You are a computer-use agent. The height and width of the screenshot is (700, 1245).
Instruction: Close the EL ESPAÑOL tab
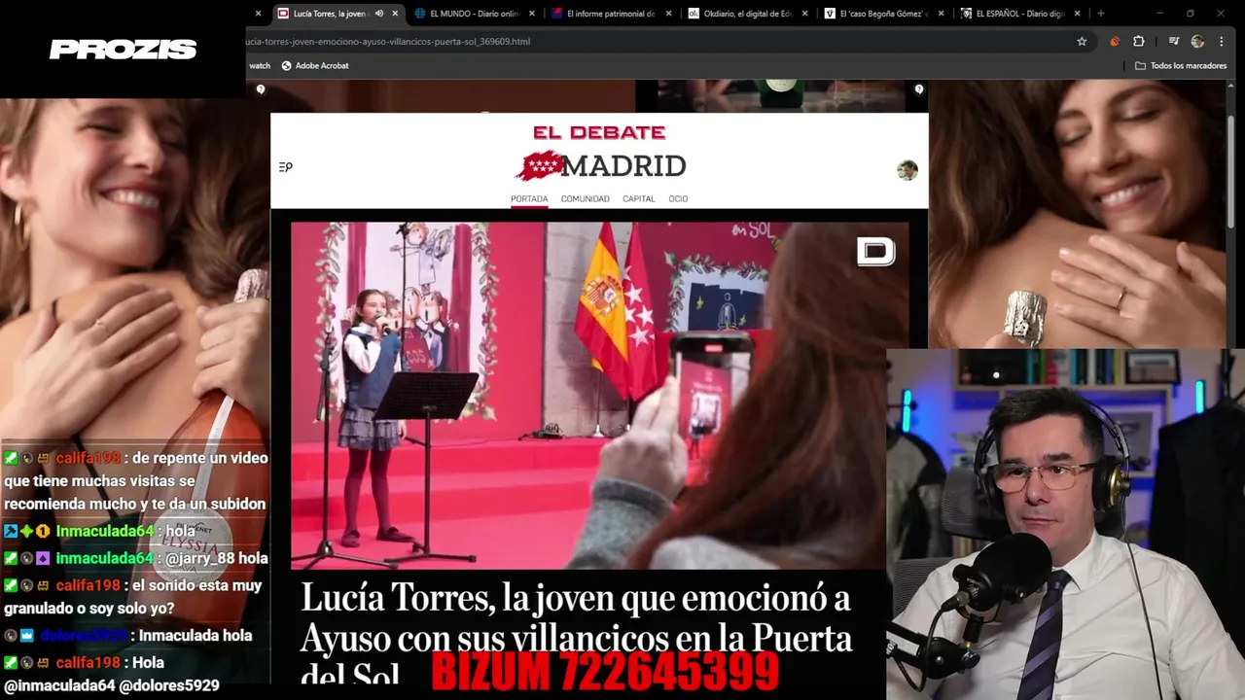pyautogui.click(x=1077, y=14)
